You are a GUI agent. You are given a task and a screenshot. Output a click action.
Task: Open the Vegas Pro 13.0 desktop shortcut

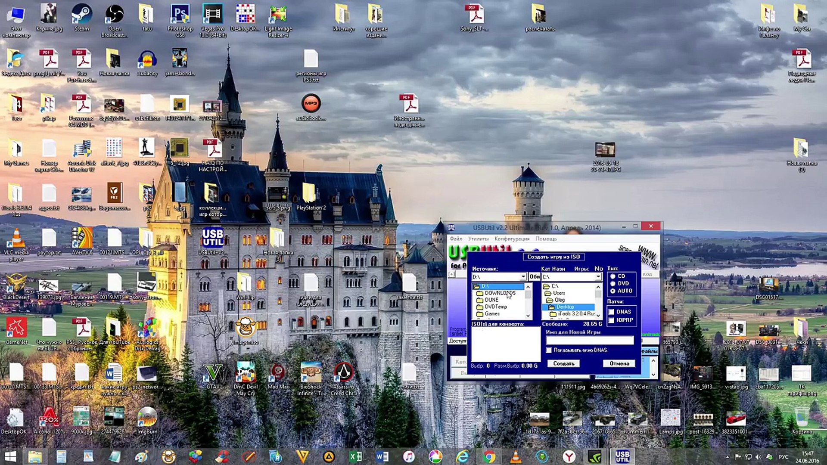click(x=213, y=20)
